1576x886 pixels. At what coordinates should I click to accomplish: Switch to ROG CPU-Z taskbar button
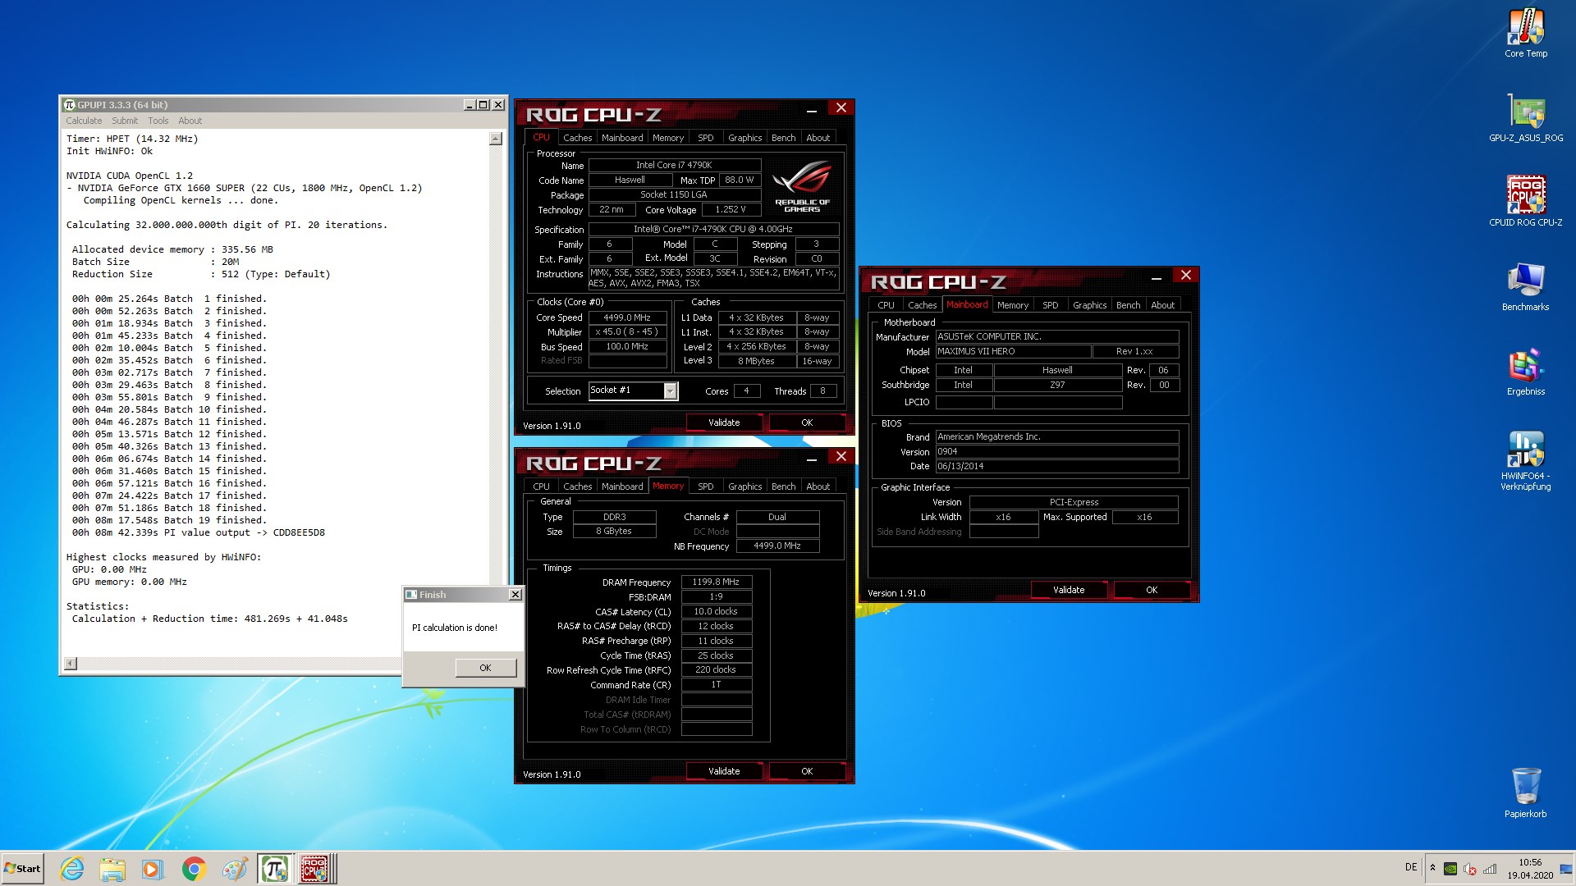tap(315, 869)
